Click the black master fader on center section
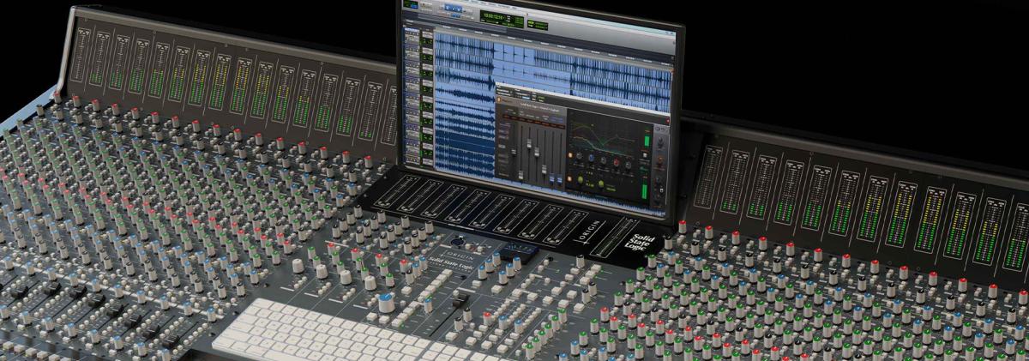The height and width of the screenshot is (361, 1029). click(459, 302)
